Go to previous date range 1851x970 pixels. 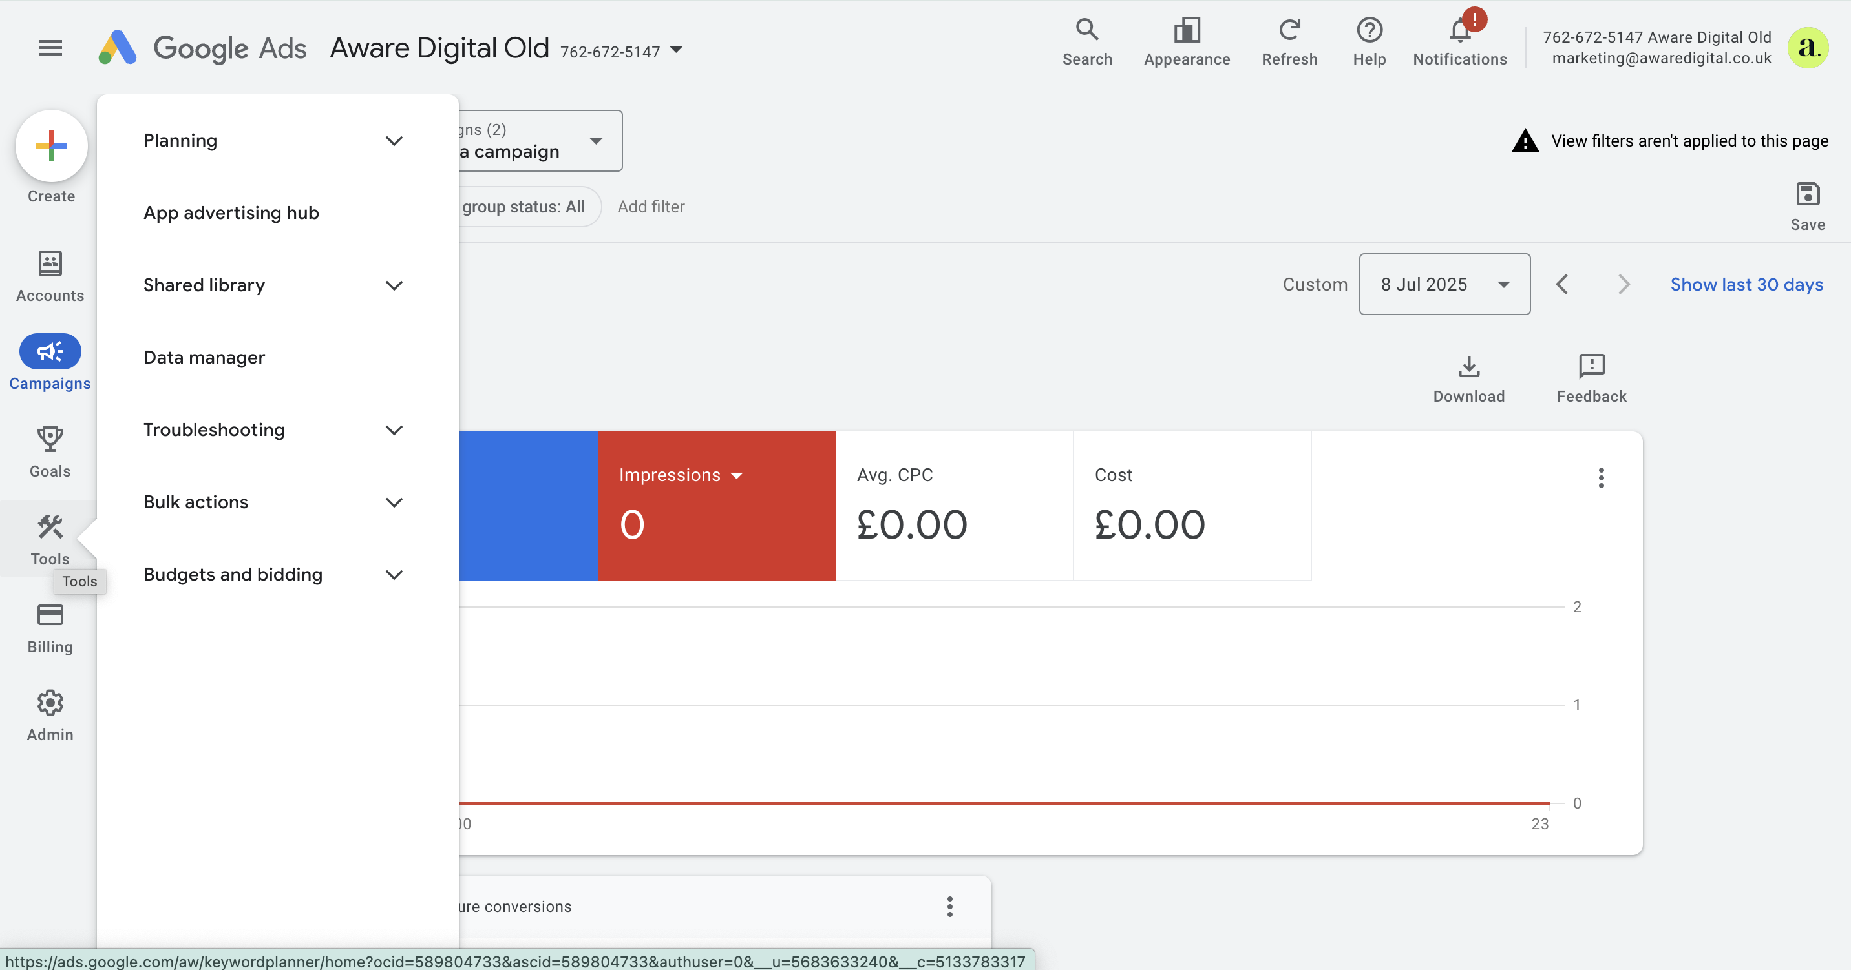coord(1561,284)
